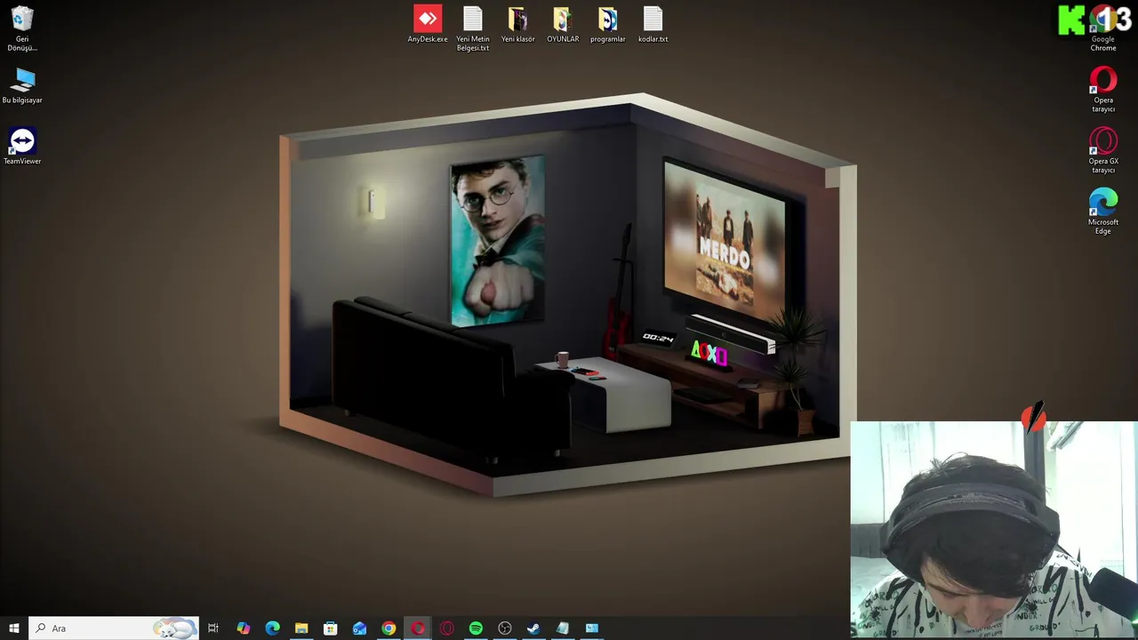Open Spotify from the taskbar

(x=476, y=628)
